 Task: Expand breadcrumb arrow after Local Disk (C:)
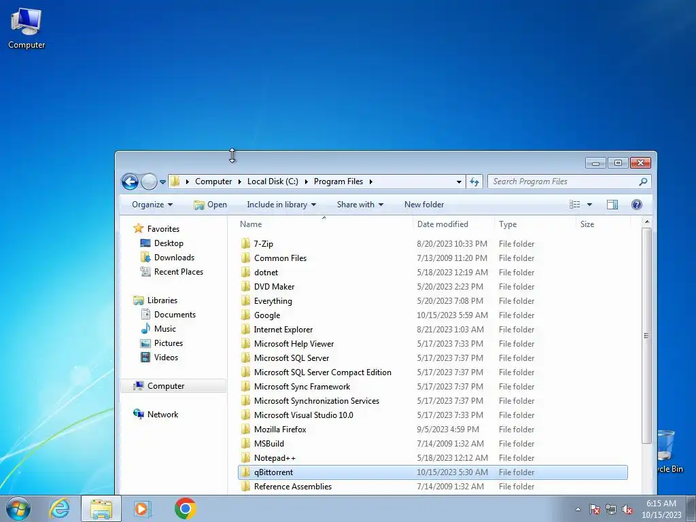coord(306,181)
